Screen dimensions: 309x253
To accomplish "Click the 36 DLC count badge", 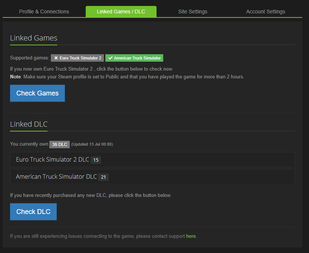I will [x=59, y=144].
